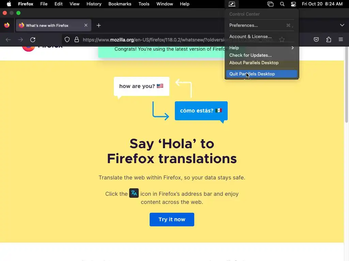Select Check for Updates...
Screen dimensions: 349x261
pyautogui.click(x=261, y=55)
